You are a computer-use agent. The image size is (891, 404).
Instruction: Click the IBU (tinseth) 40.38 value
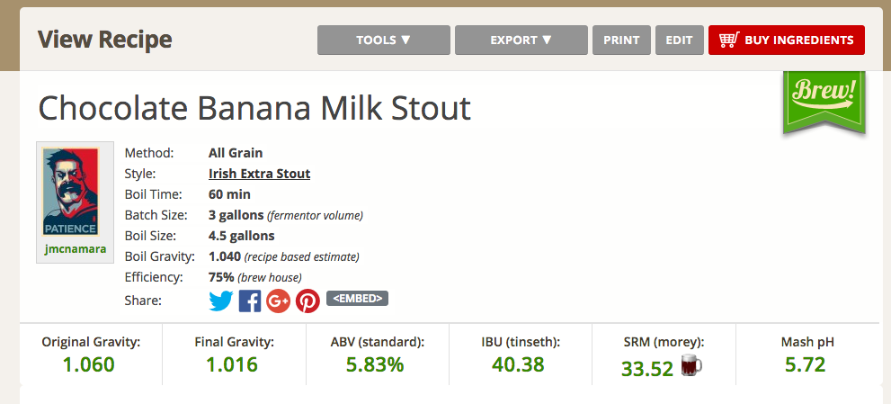click(520, 364)
